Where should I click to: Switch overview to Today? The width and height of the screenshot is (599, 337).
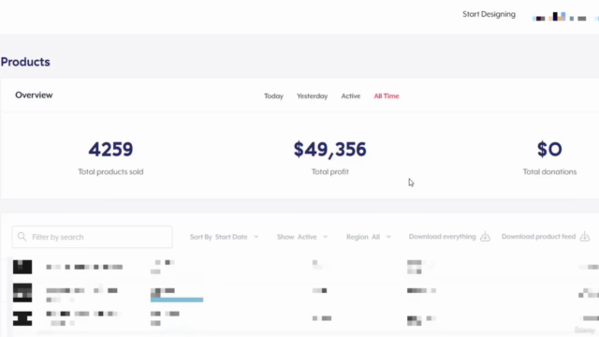(273, 95)
